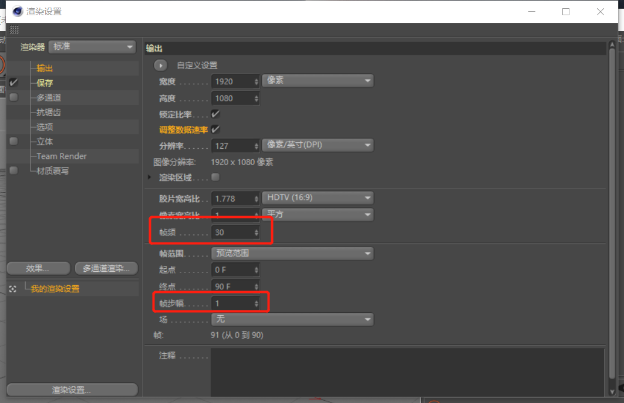Click the 多通道渲染... button
Viewport: 624px width, 403px height.
106,268
